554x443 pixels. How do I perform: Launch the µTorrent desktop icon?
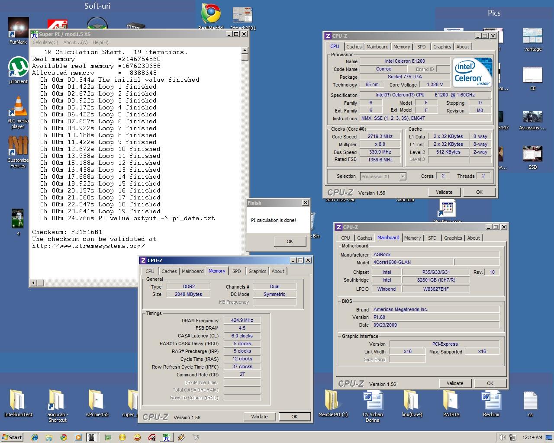[18, 71]
